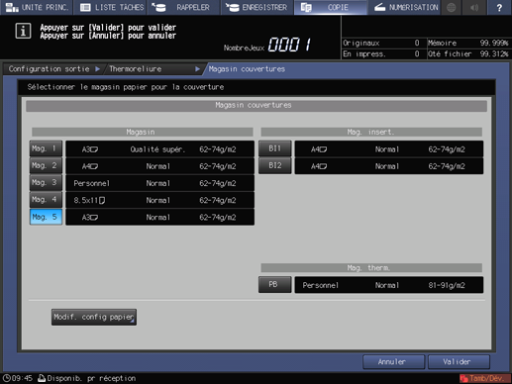Screen dimensions: 512x384
Task: Click the information icon
Action: pos(23,31)
